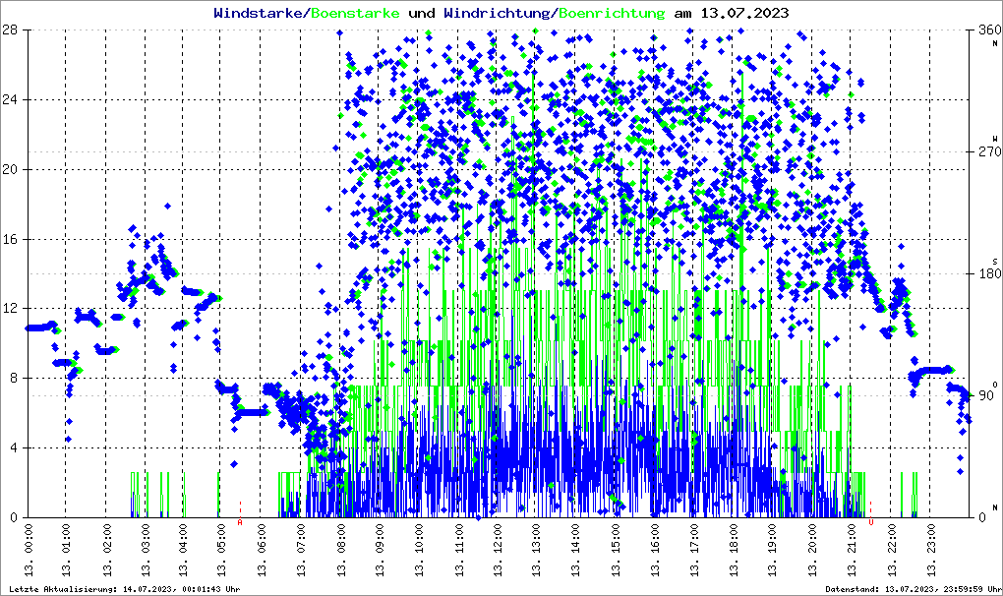Click the blue Windstarke title label
The width and height of the screenshot is (1003, 596).
tap(260, 13)
